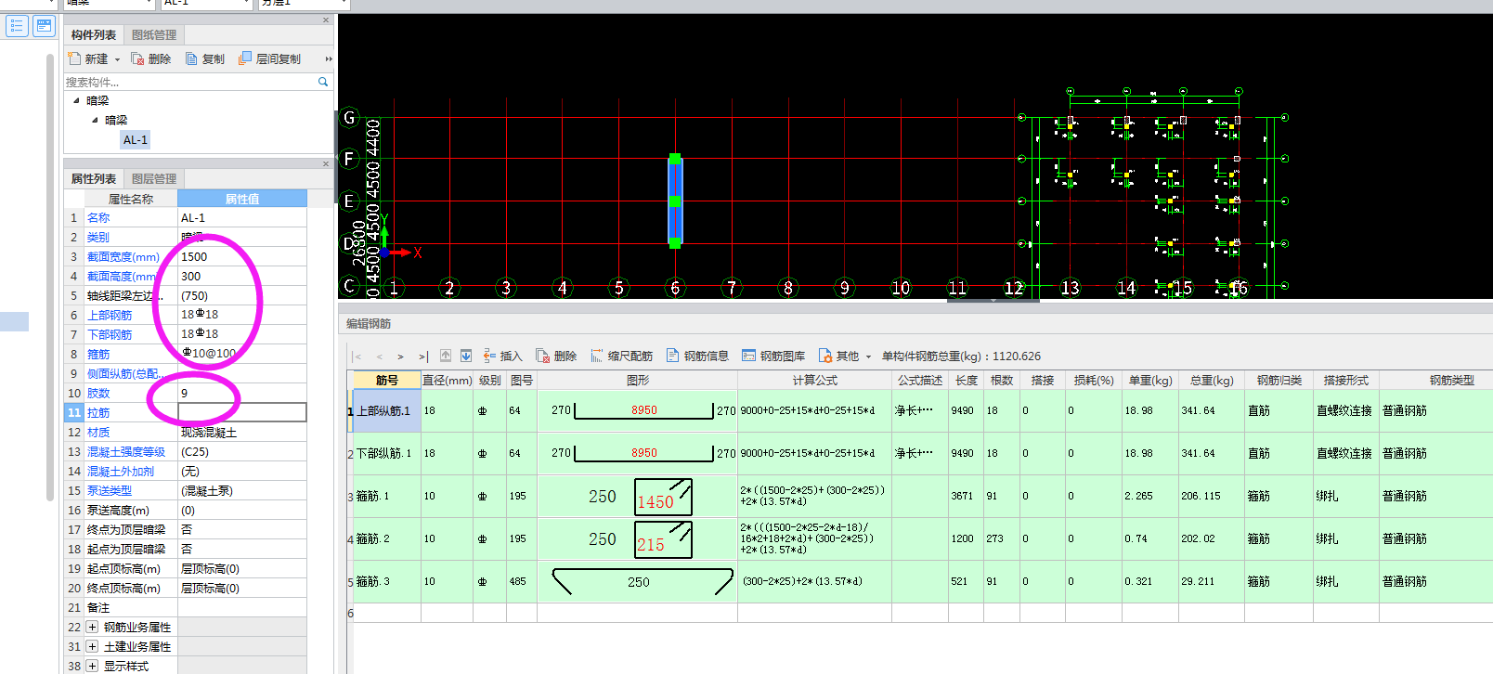
Task: Select the 截面高度 value cell 300
Action: (242, 277)
